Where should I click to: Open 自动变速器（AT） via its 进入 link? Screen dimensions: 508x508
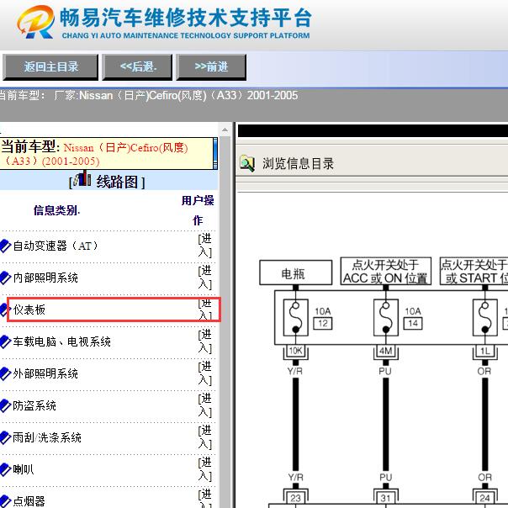[x=205, y=246]
